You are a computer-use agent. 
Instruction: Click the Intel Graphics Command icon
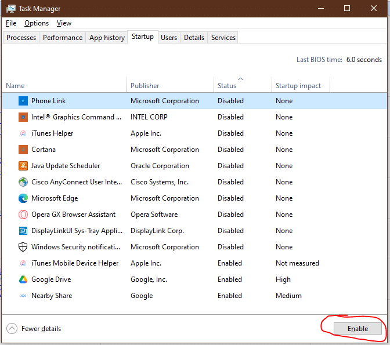(x=23, y=117)
